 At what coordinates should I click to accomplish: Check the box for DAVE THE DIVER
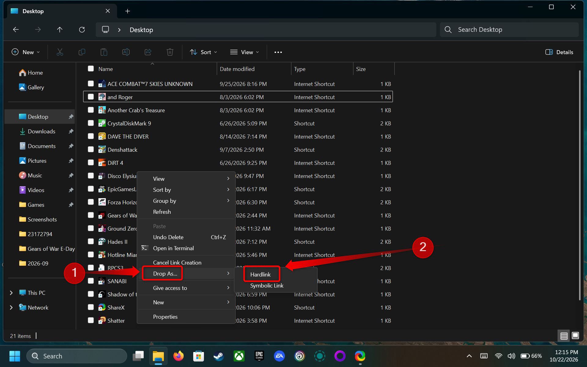click(x=91, y=136)
